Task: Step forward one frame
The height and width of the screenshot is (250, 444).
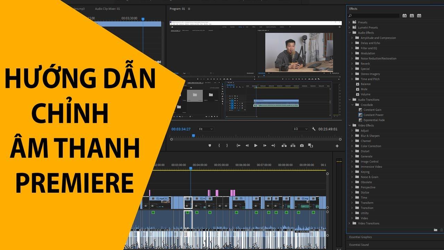Action: coord(265,145)
